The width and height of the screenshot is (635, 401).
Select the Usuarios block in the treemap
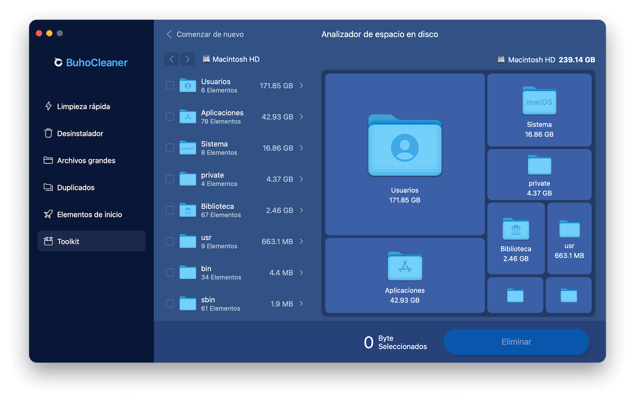(x=405, y=155)
